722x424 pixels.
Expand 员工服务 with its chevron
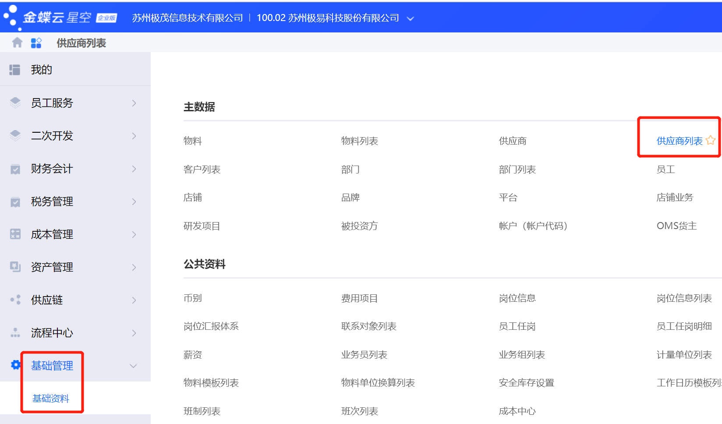(134, 103)
